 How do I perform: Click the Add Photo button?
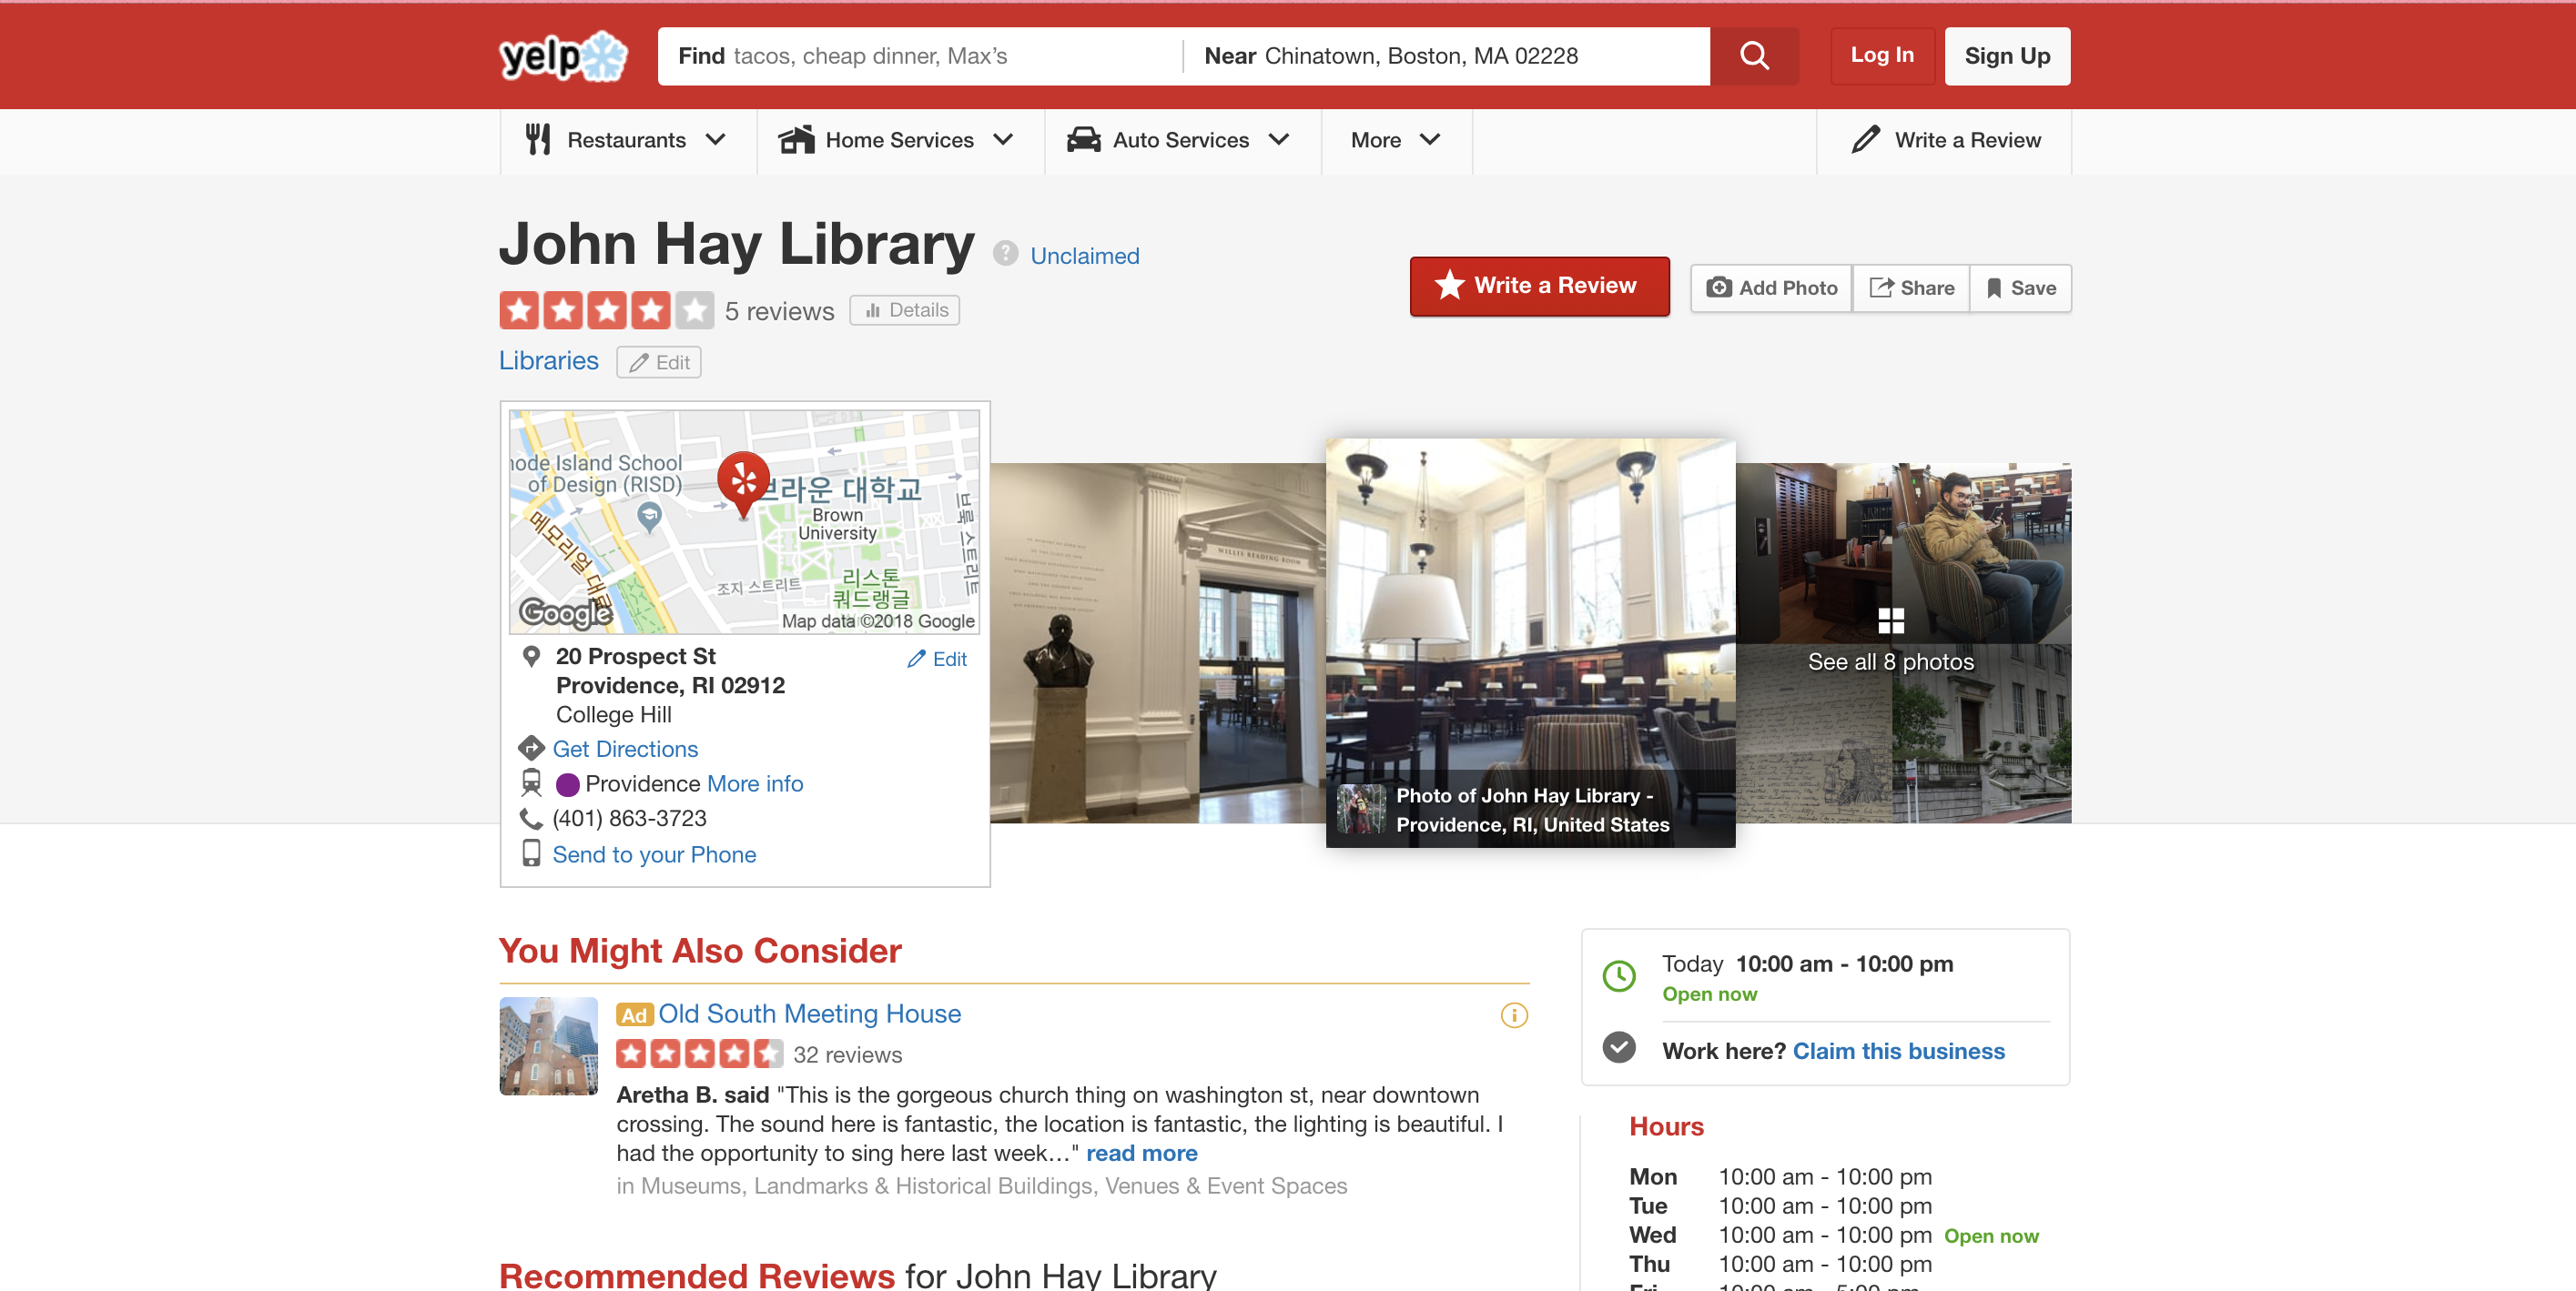tap(1771, 287)
